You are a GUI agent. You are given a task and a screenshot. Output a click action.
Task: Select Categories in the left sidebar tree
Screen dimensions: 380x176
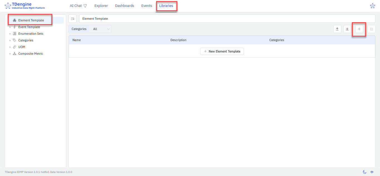pos(26,41)
